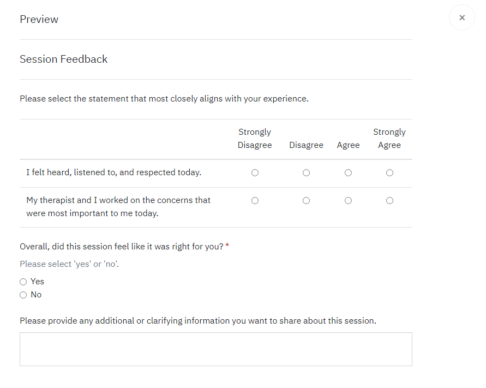
Task: Select the 'Yes' radio option
Action: 23,282
